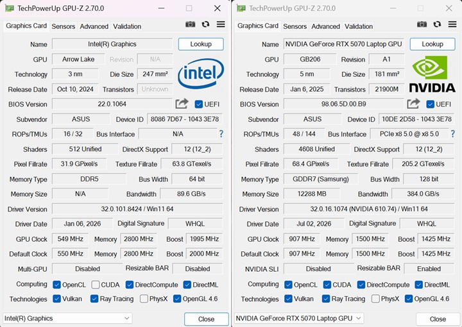The width and height of the screenshot is (462, 327).
Task: Click BIOS export share icon in NVIDIA window
Action: tap(413, 104)
